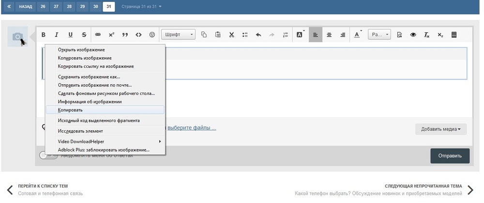Screen dimensions: 484x203
Task: Open the page 31 из 31 selector
Action: coord(141,7)
